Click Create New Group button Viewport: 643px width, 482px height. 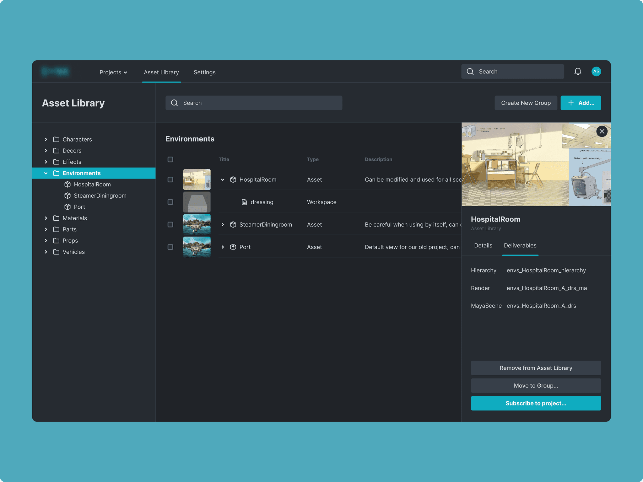tap(526, 103)
